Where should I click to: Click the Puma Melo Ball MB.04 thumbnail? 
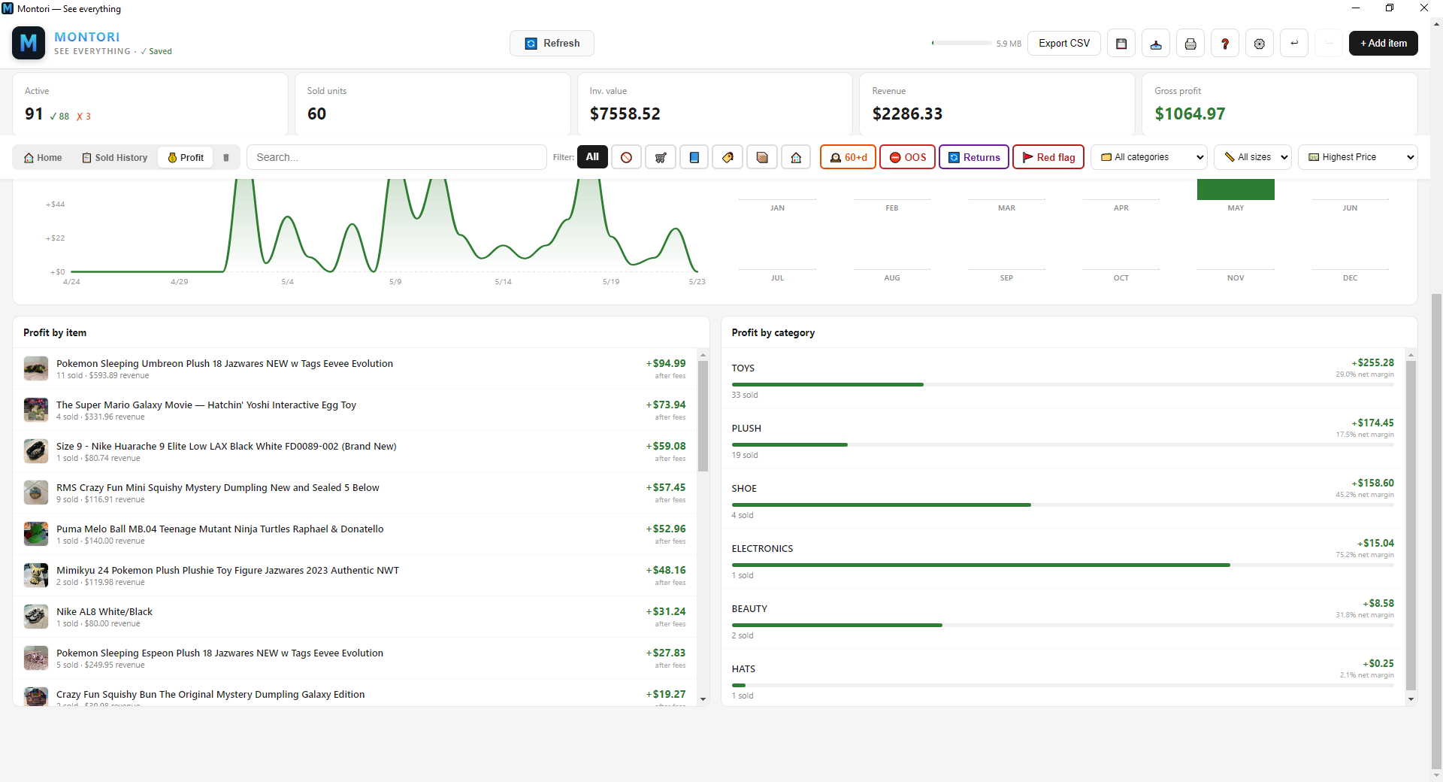36,534
